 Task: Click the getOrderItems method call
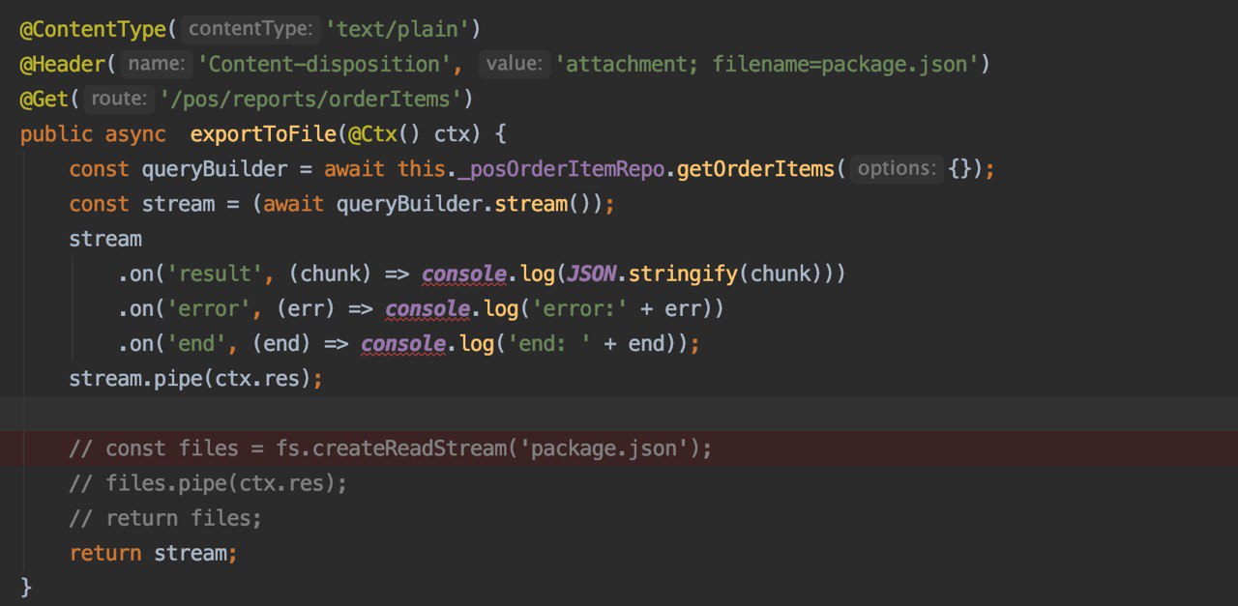755,168
